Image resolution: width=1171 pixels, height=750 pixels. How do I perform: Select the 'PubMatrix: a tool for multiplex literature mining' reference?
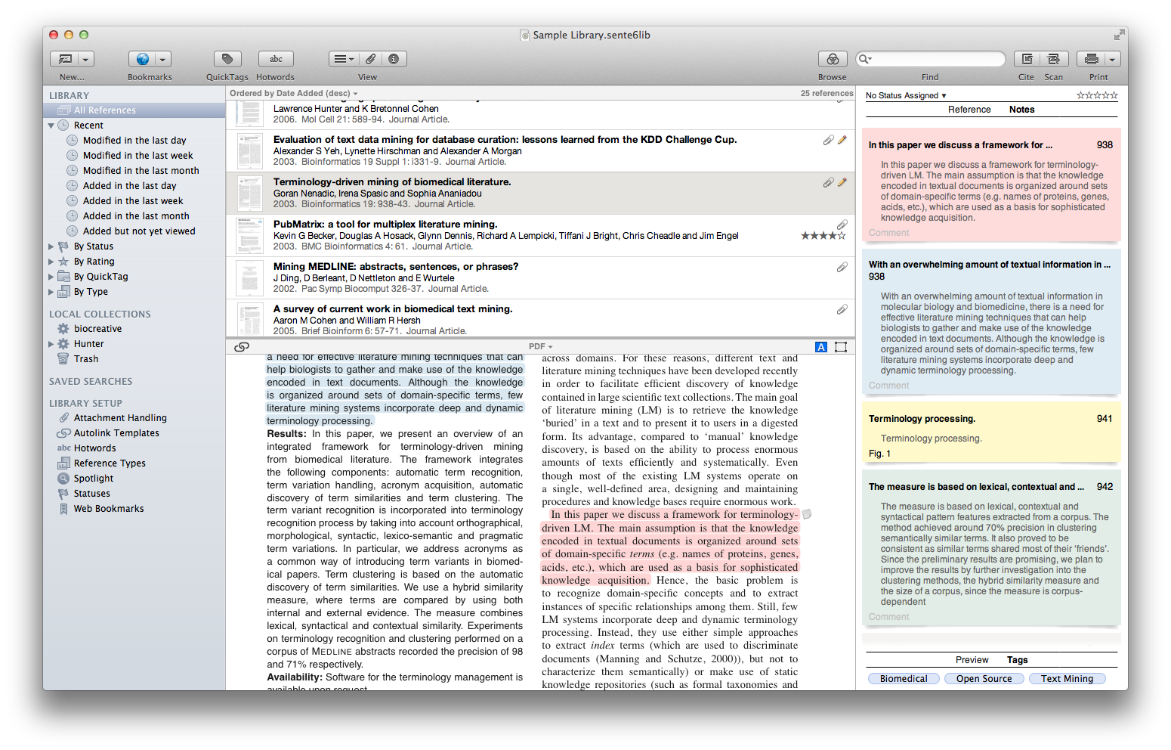[x=540, y=235]
